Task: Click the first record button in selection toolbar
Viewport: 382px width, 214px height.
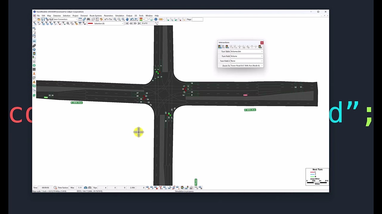Action: tap(127, 23)
